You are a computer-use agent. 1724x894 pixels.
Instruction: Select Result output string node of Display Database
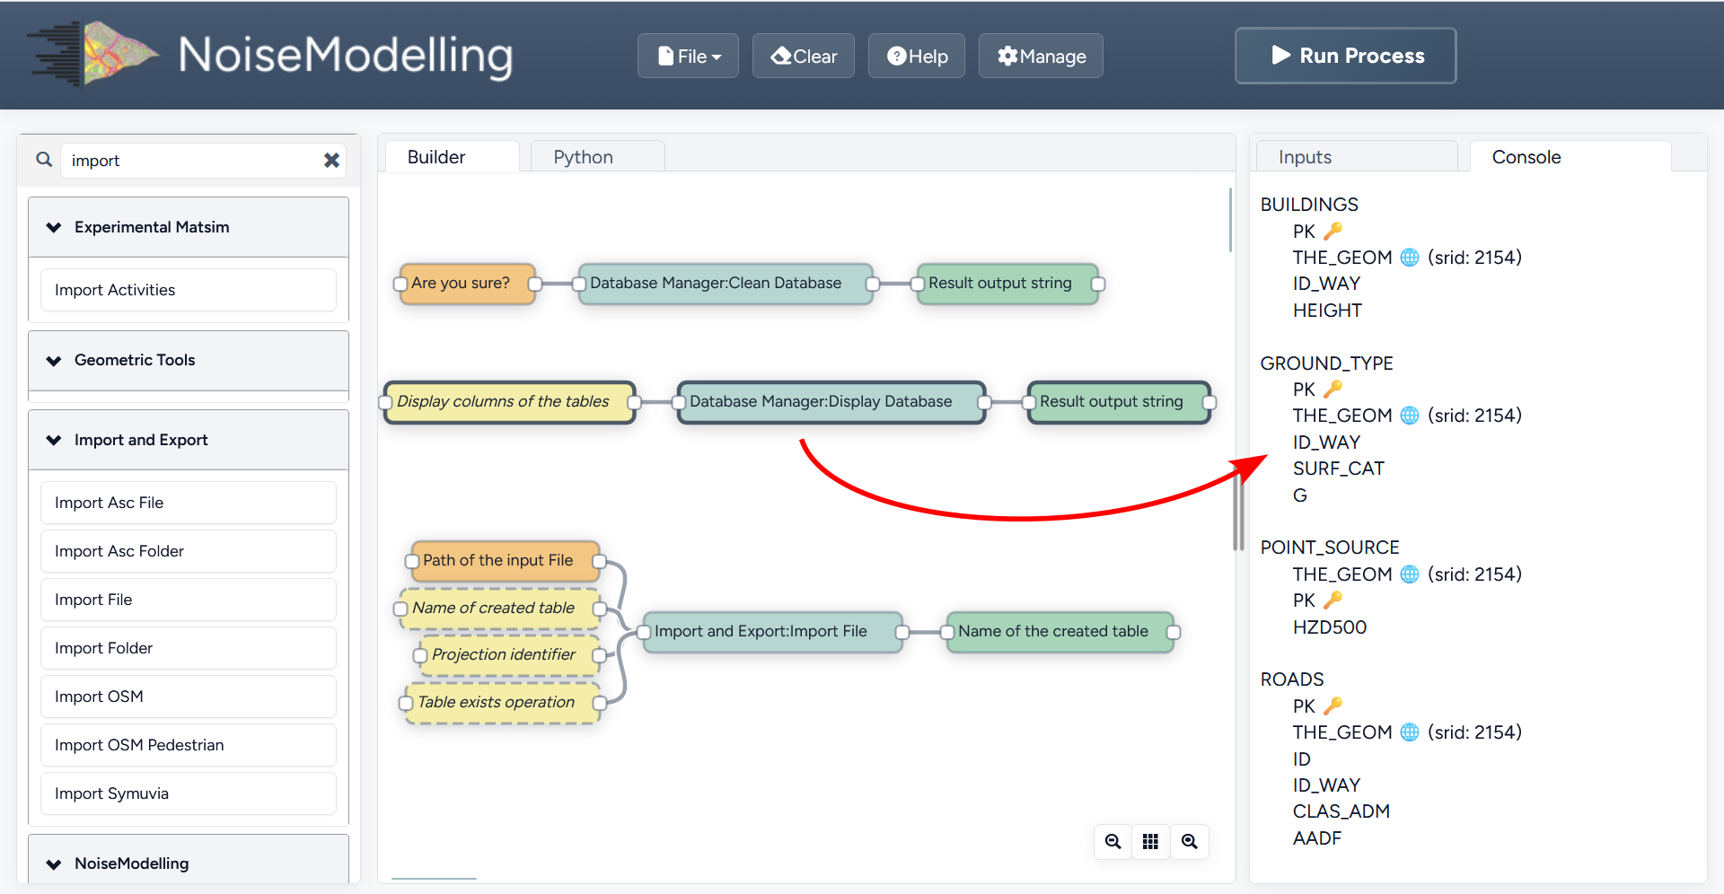tap(1120, 402)
